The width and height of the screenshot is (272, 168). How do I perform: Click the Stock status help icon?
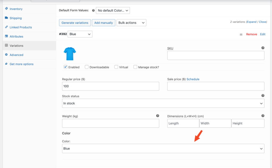click(263, 95)
